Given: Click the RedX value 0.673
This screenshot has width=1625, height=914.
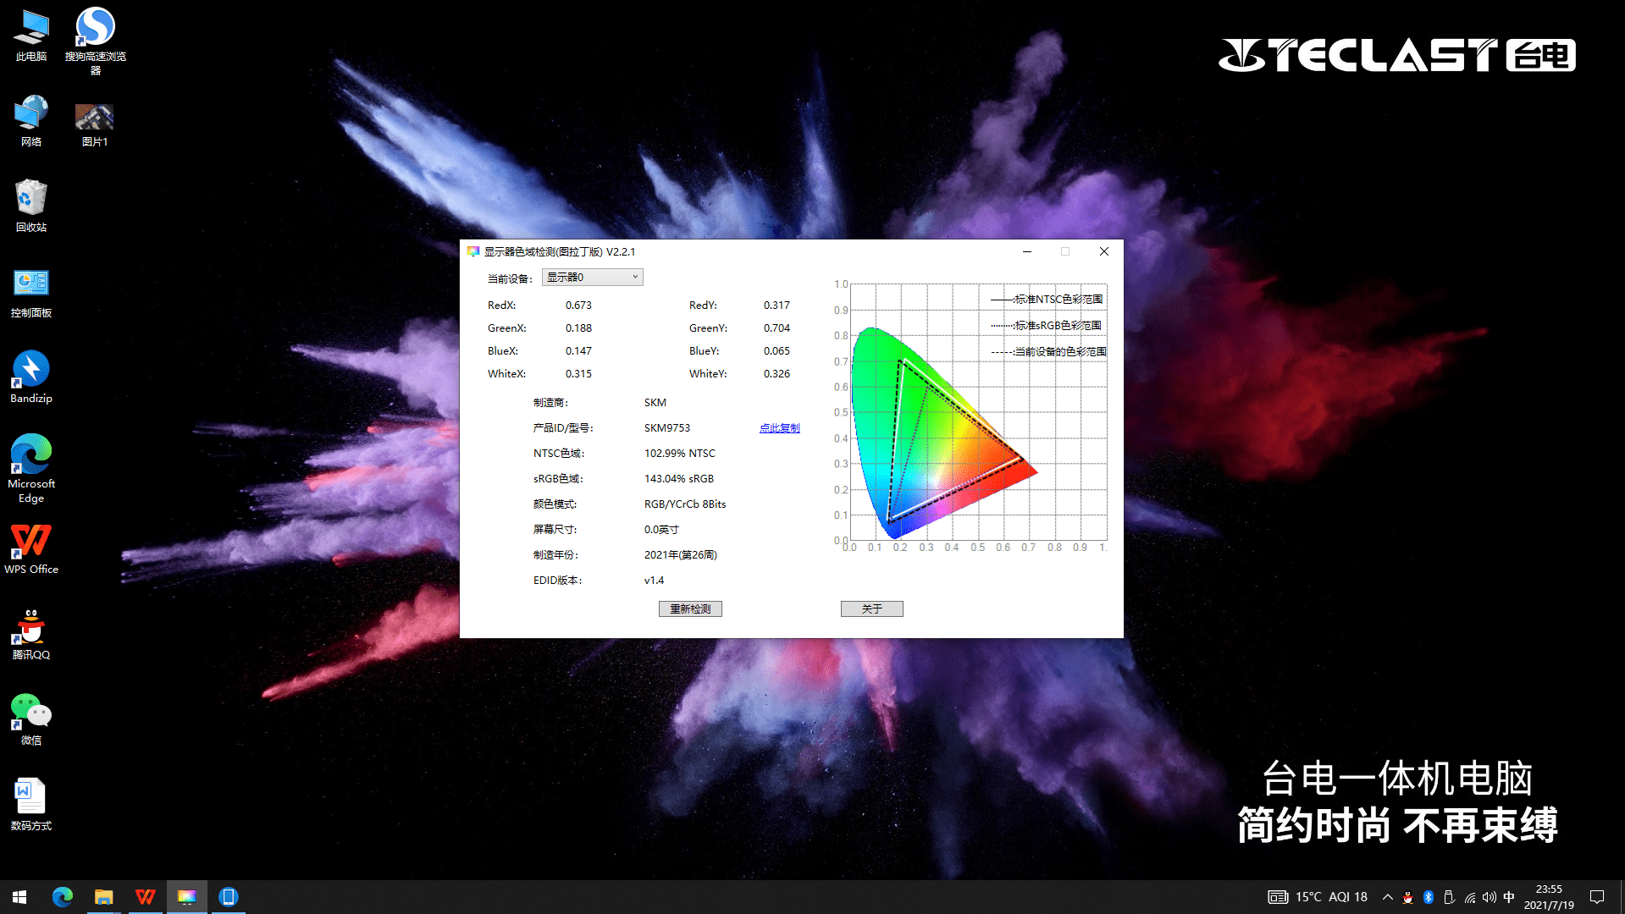Looking at the screenshot, I should (x=578, y=306).
